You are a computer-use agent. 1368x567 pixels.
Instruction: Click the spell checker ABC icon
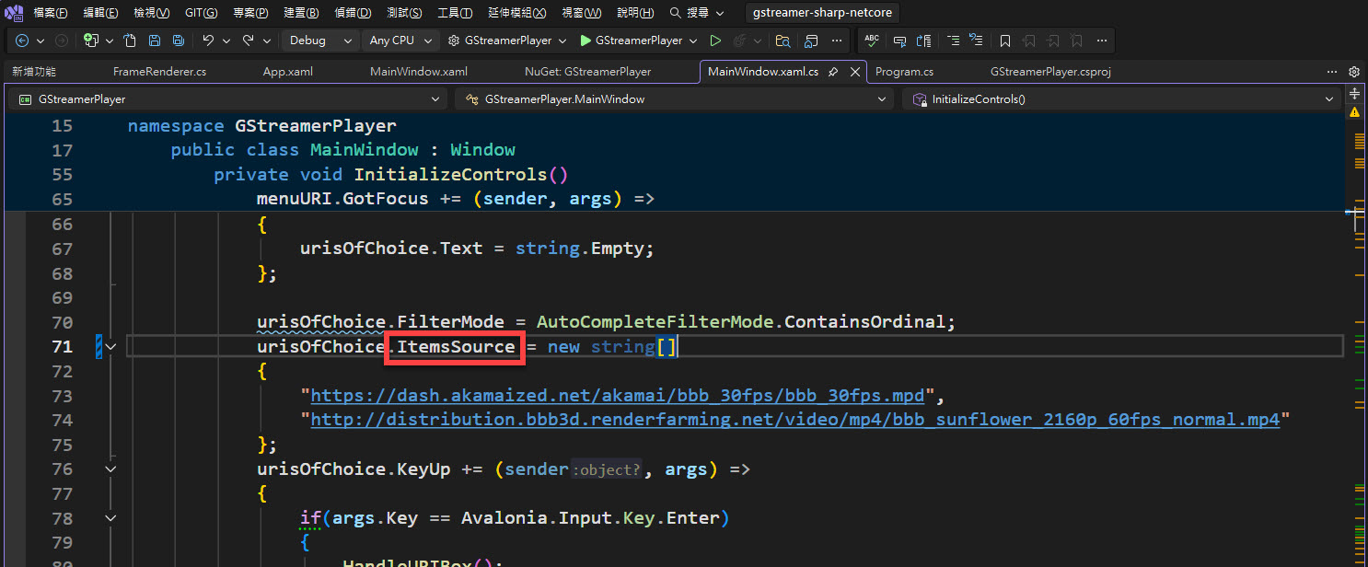click(872, 40)
